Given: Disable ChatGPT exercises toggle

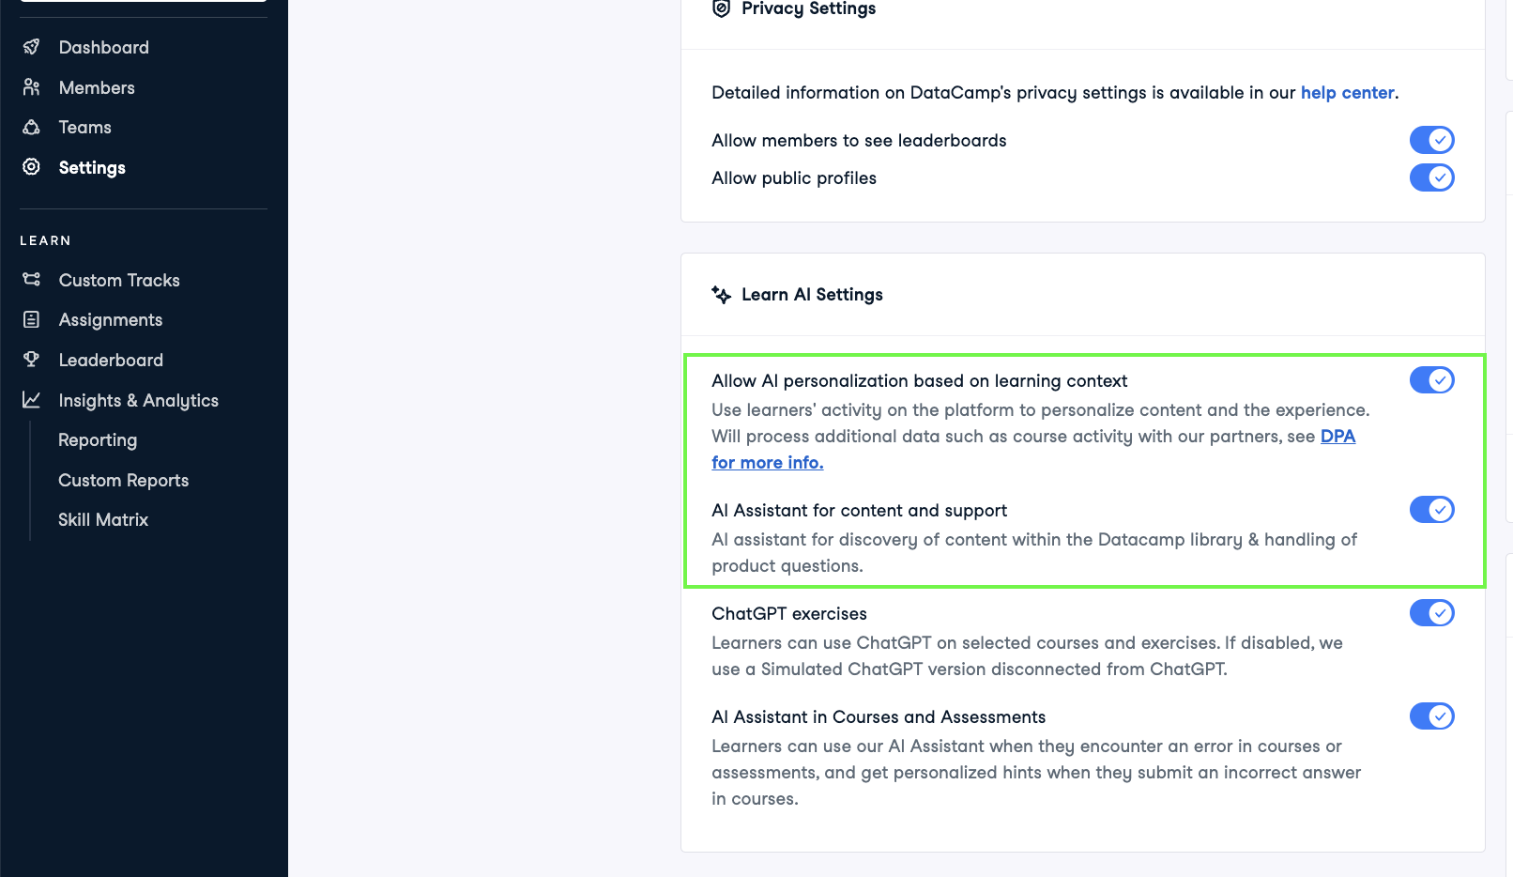Looking at the screenshot, I should point(1431,613).
